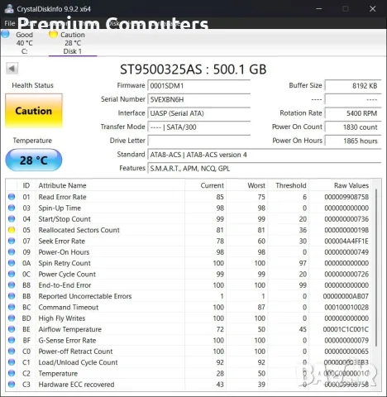The height and width of the screenshot is (397, 387).
Task: Click yellow status dot for Reallocated Sectors Count
Action: 12,230
